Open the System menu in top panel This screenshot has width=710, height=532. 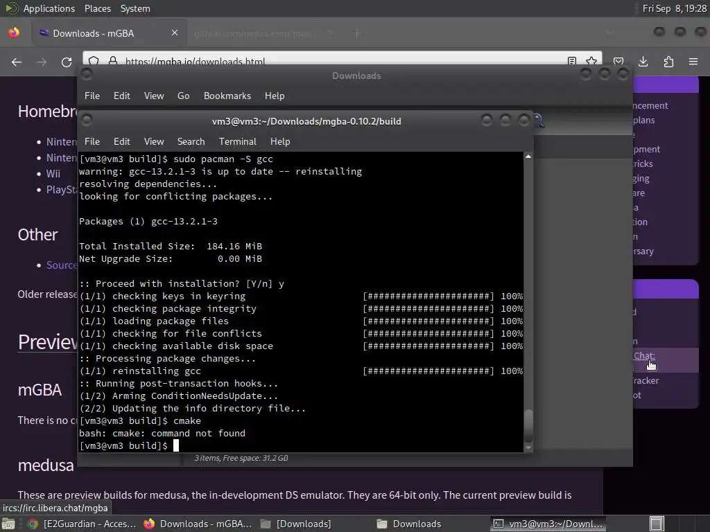135,8
